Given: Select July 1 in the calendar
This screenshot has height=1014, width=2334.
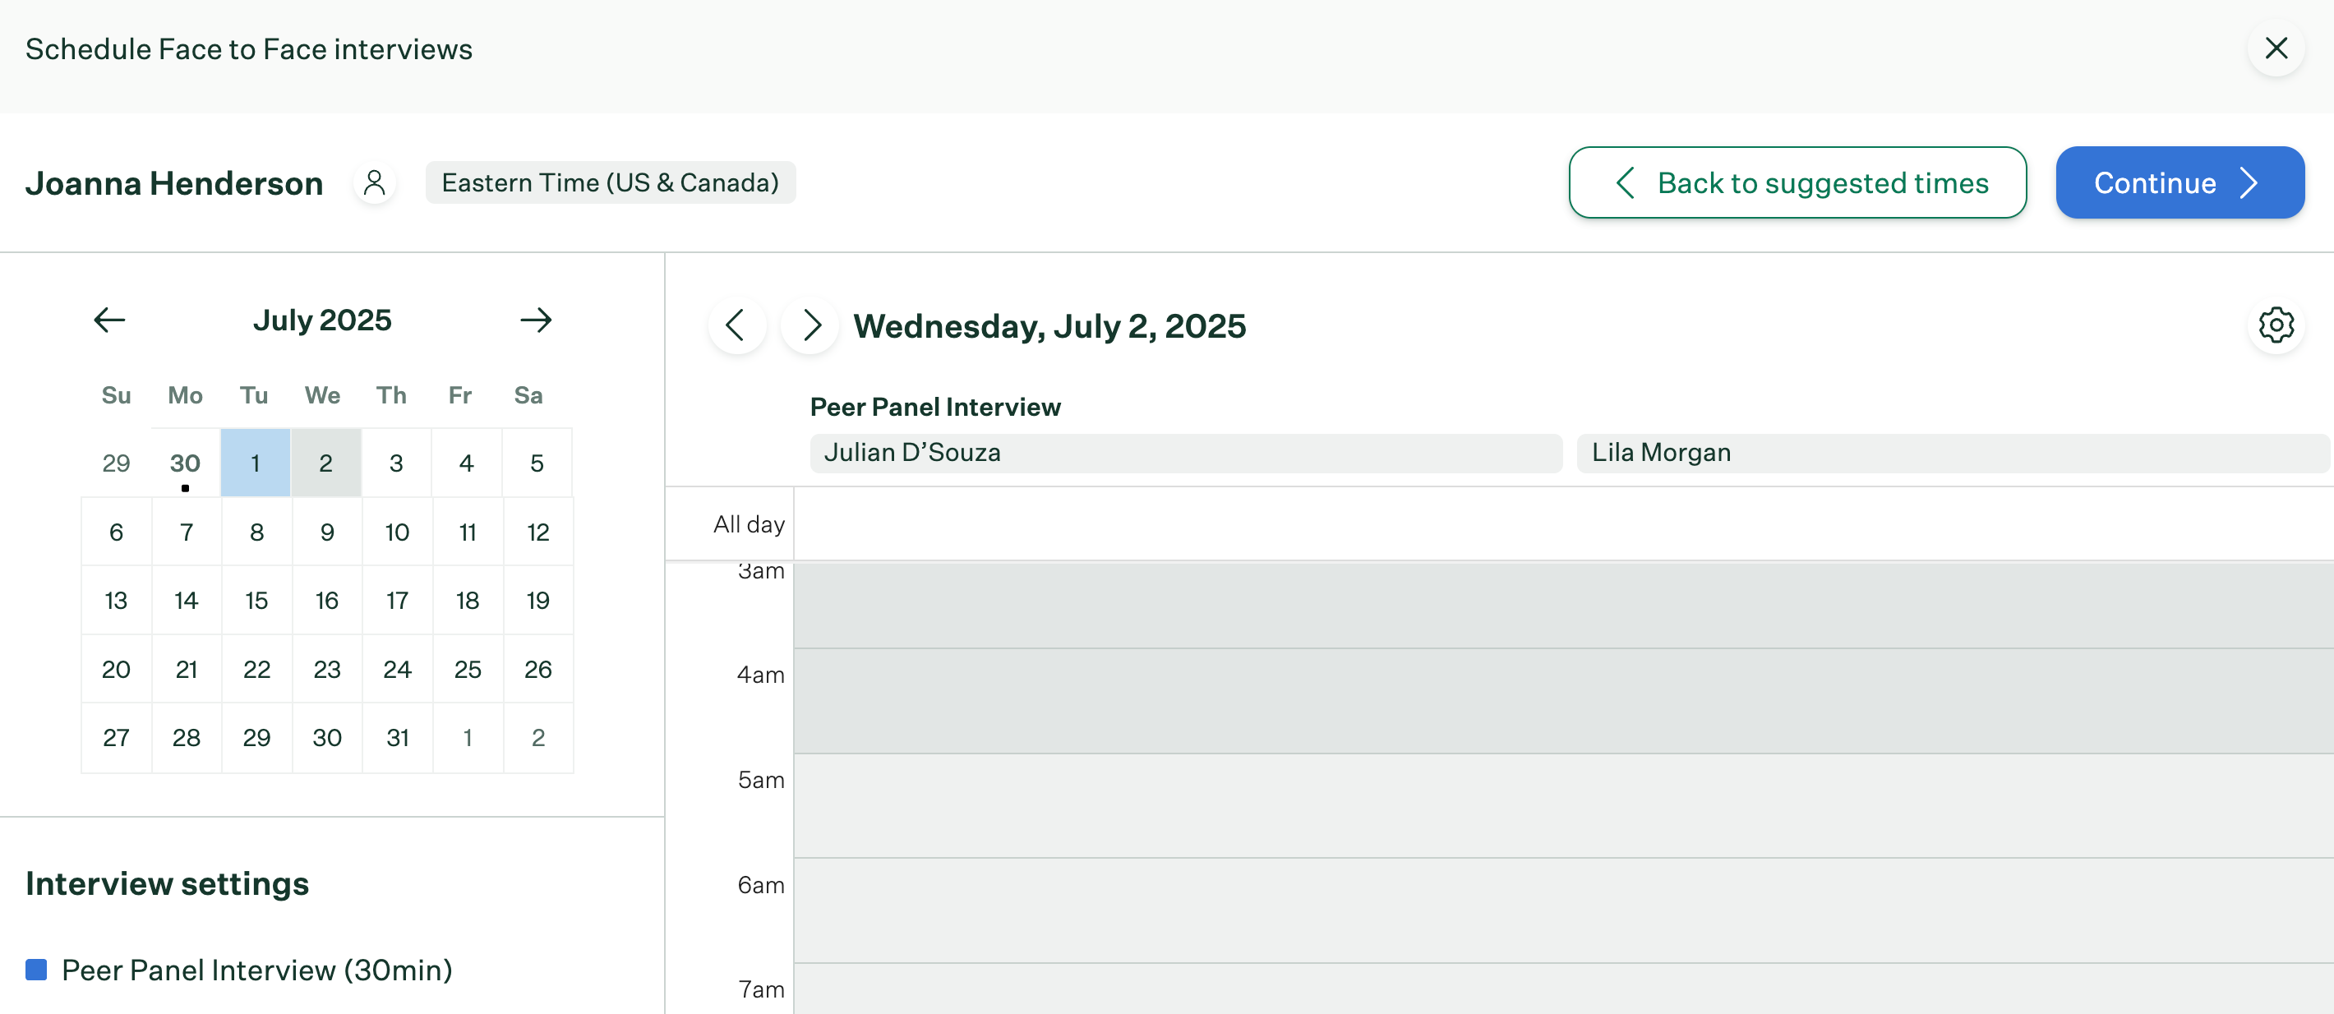Looking at the screenshot, I should coord(256,463).
